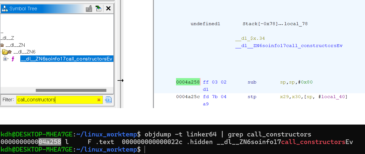This screenshot has width=365, height=154.
Task: Select __dl__ZN6soinfo17call_constructorsEv in Symbol Tree
Action: 66,59
